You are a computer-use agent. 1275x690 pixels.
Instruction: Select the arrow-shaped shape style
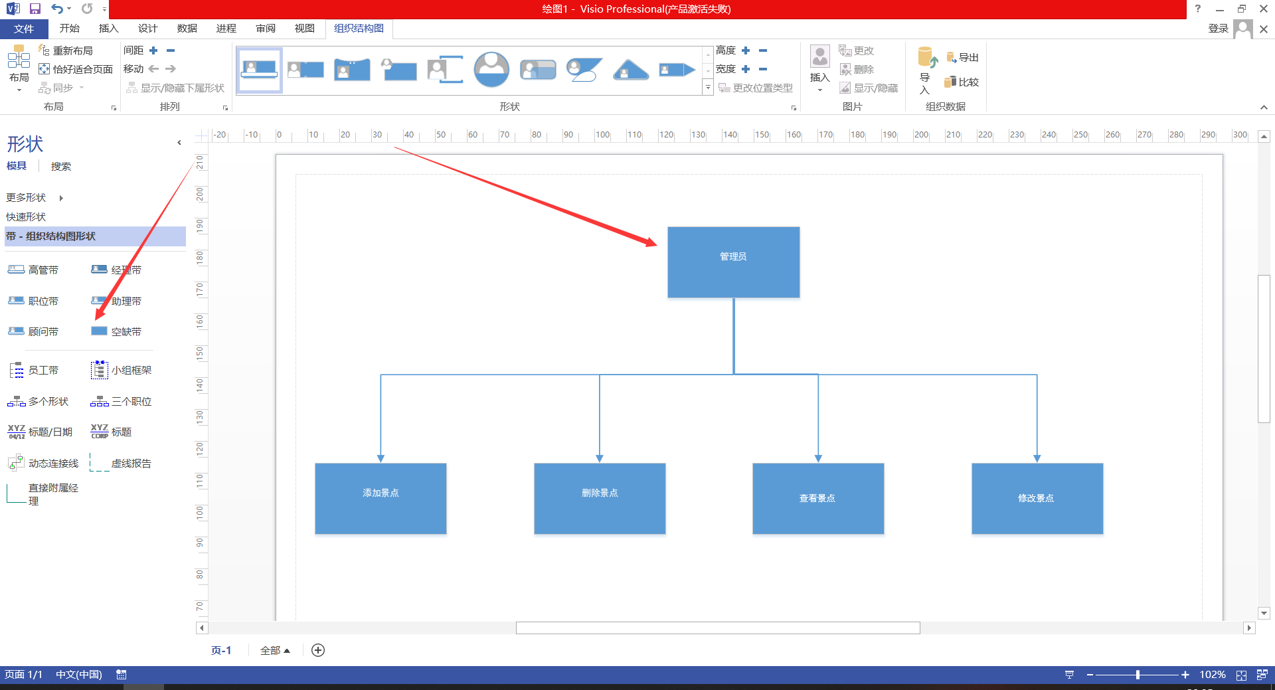click(x=677, y=70)
